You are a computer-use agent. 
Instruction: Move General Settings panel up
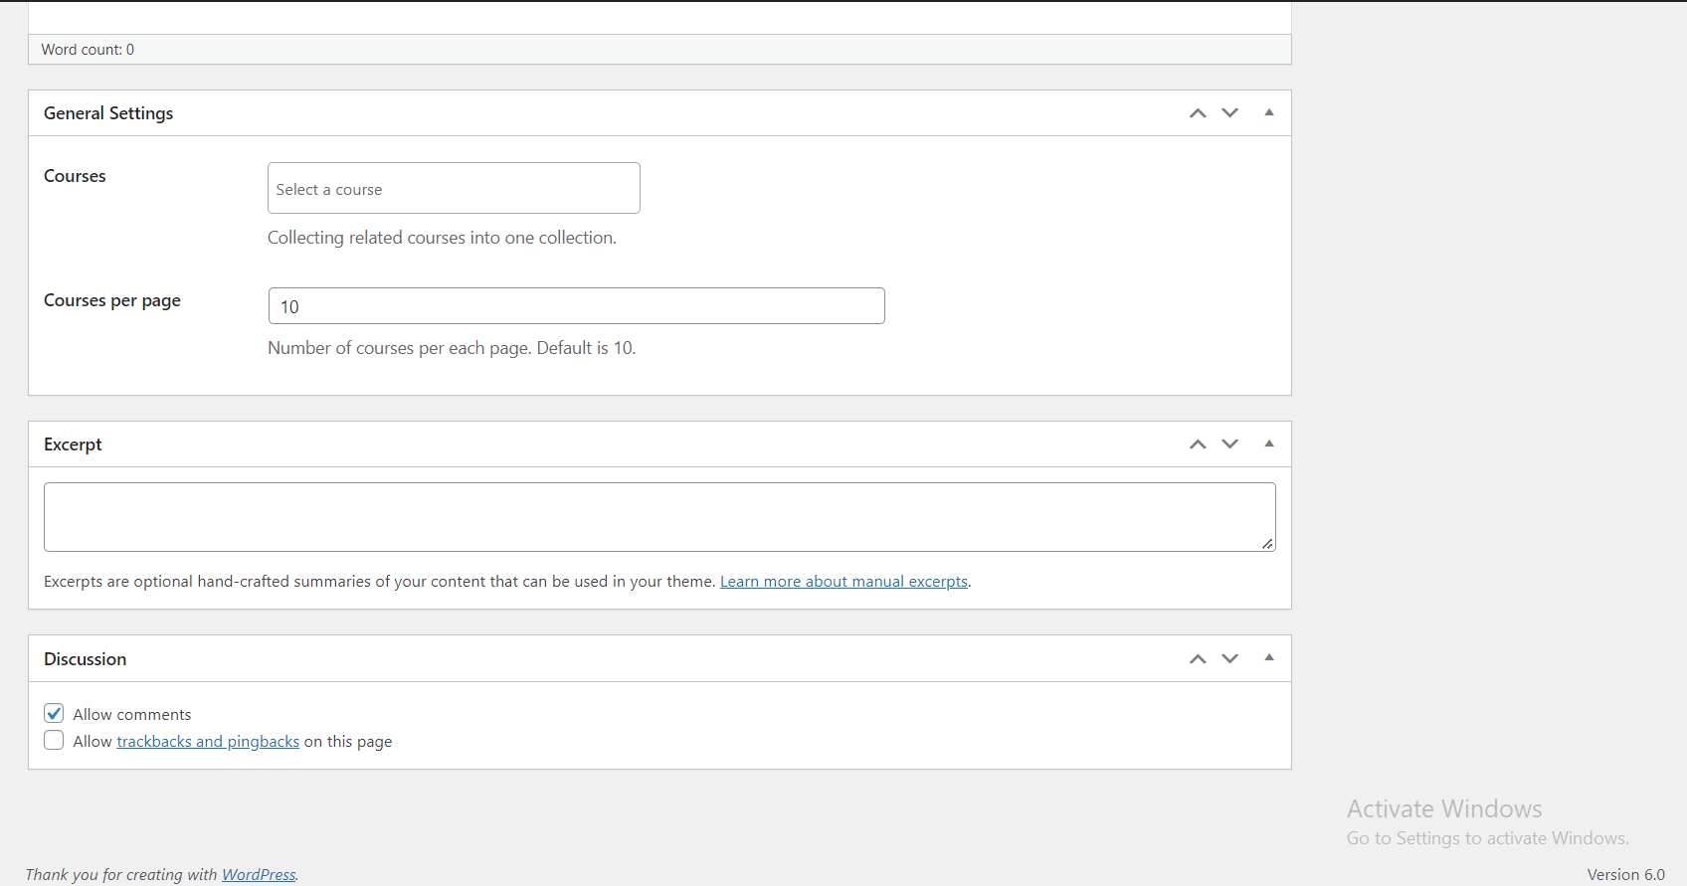click(1198, 113)
